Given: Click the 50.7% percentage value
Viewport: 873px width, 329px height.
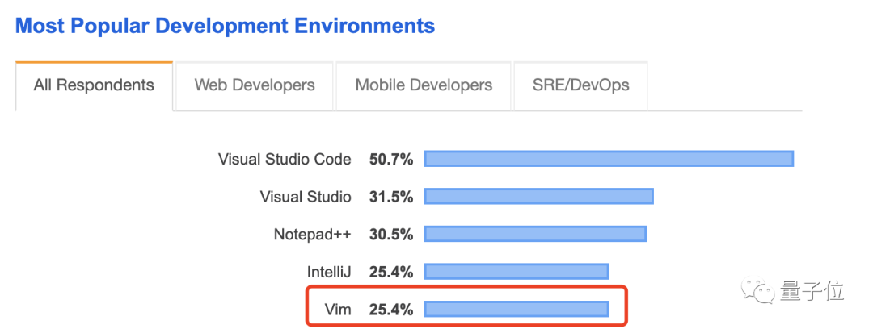Looking at the screenshot, I should coord(391,159).
